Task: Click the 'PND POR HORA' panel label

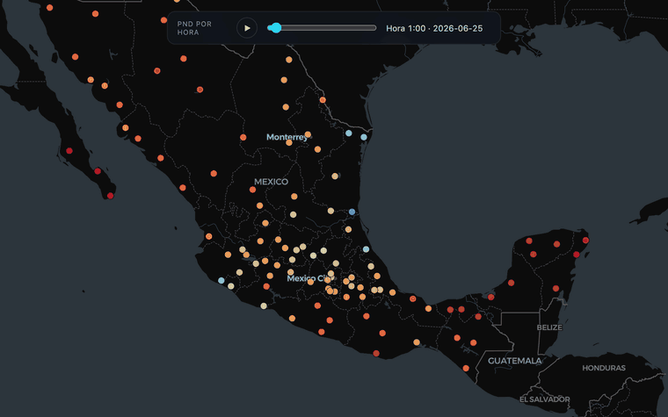Action: 194,28
